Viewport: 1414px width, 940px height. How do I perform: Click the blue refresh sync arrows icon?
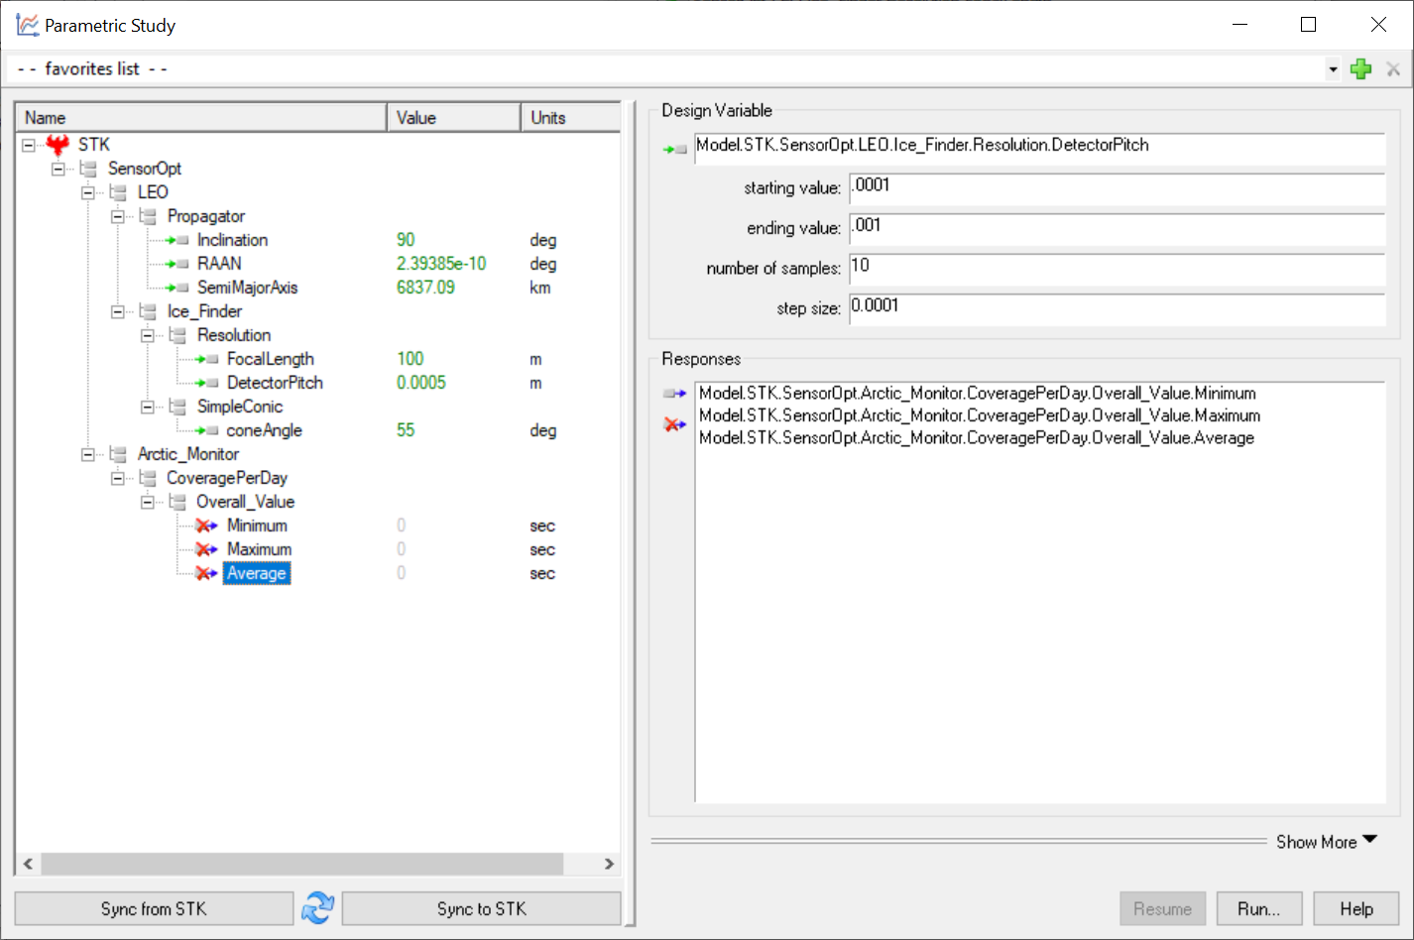(318, 907)
